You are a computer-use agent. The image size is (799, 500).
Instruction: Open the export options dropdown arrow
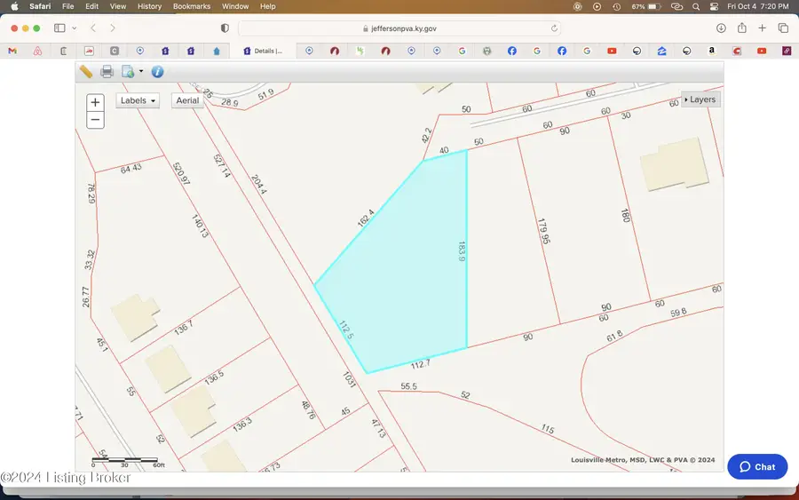click(141, 71)
